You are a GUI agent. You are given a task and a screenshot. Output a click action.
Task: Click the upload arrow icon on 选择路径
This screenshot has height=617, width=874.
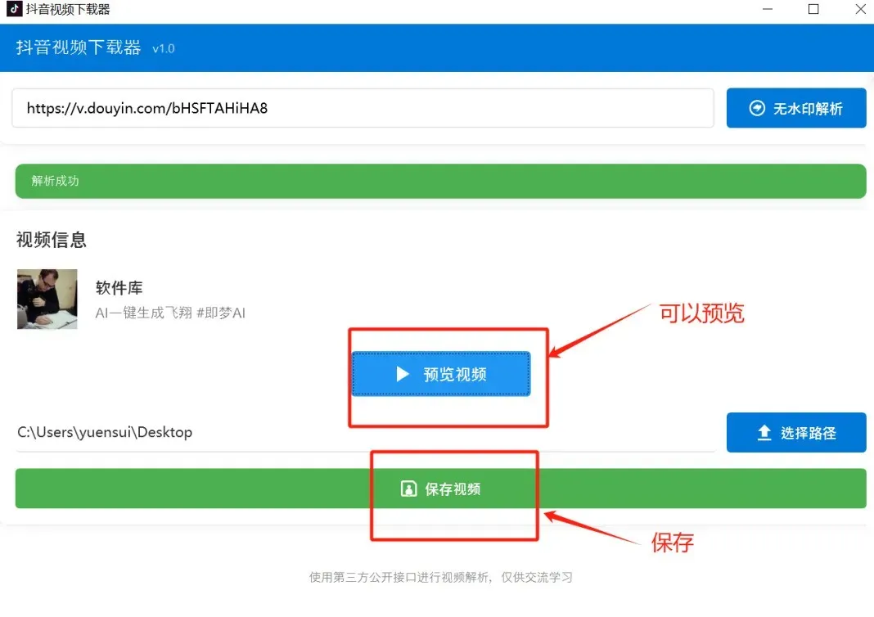764,433
